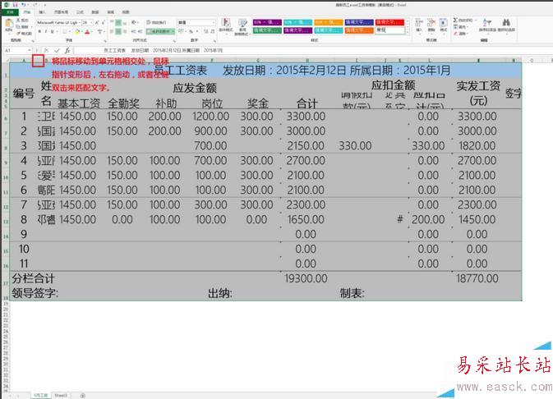
Task: Click the decrease decimal icon
Action: pyautogui.click(x=213, y=31)
